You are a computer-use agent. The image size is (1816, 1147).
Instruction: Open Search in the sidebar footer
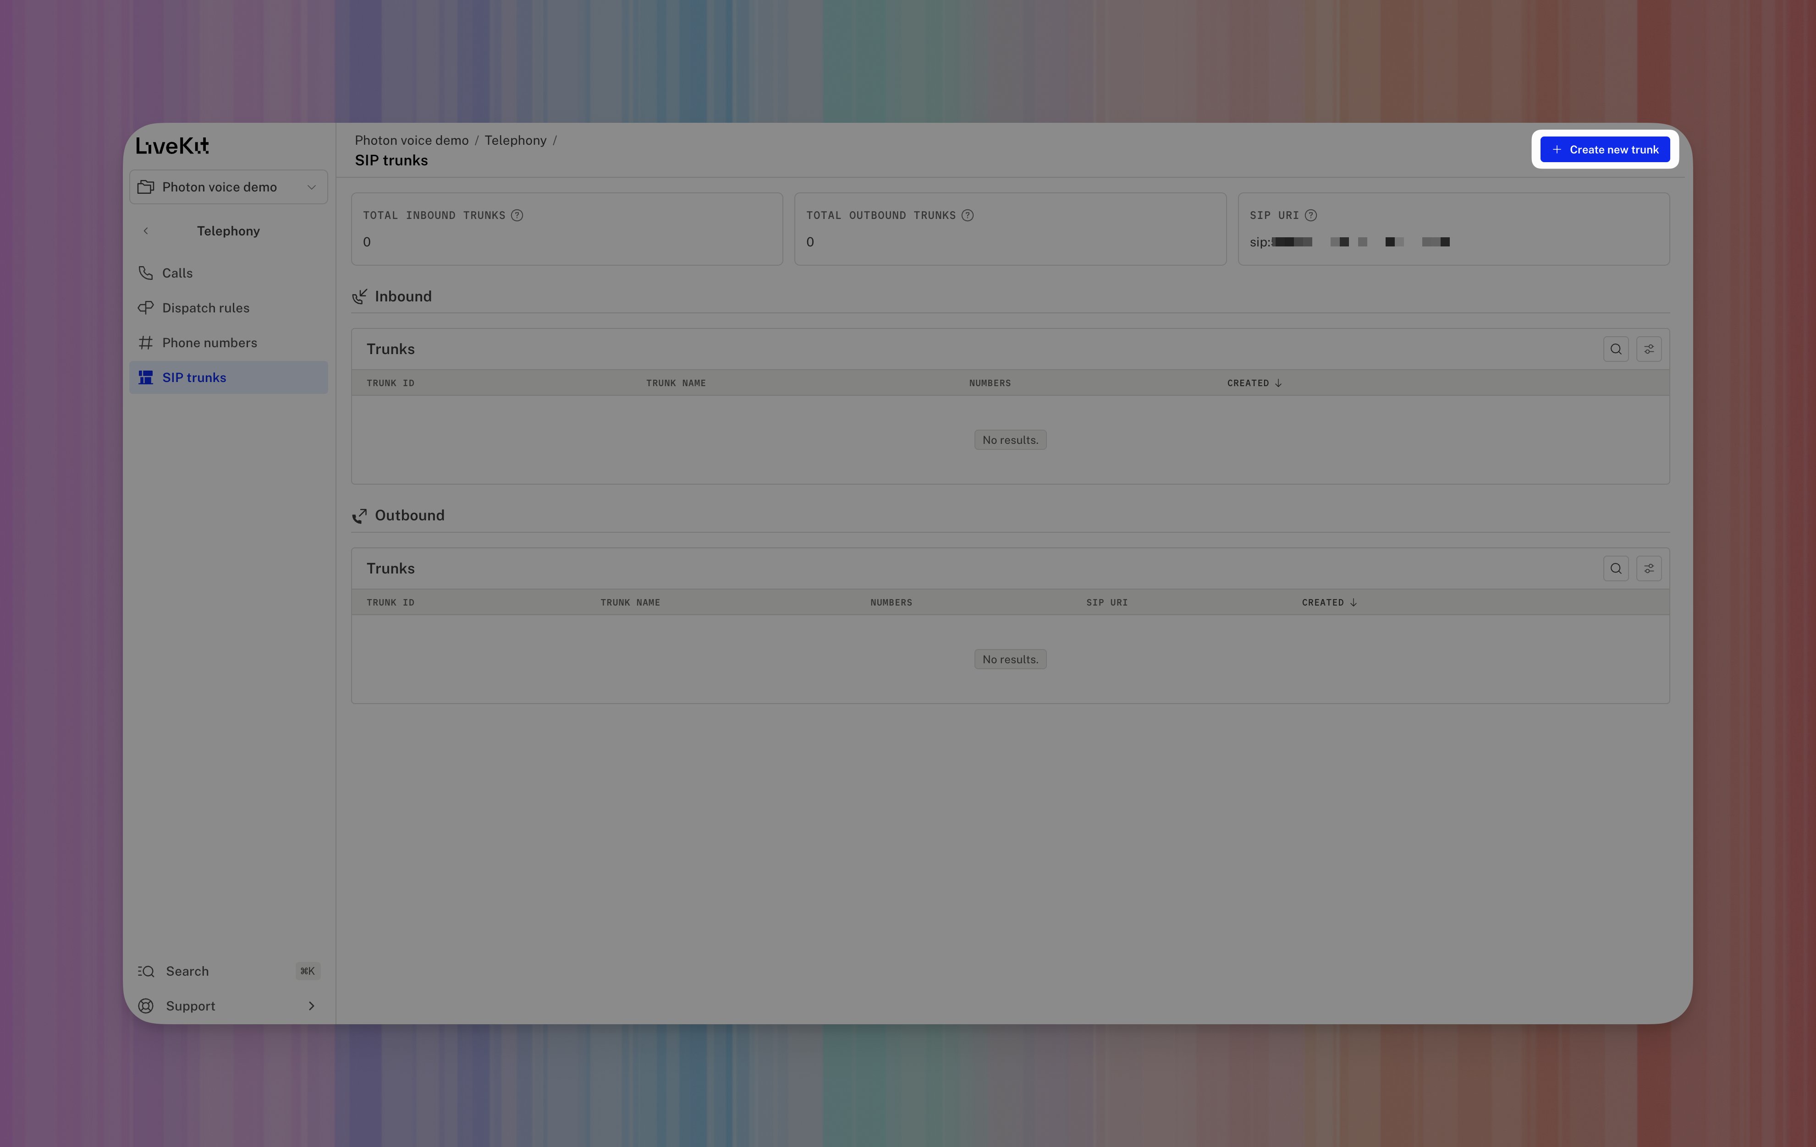click(x=229, y=971)
